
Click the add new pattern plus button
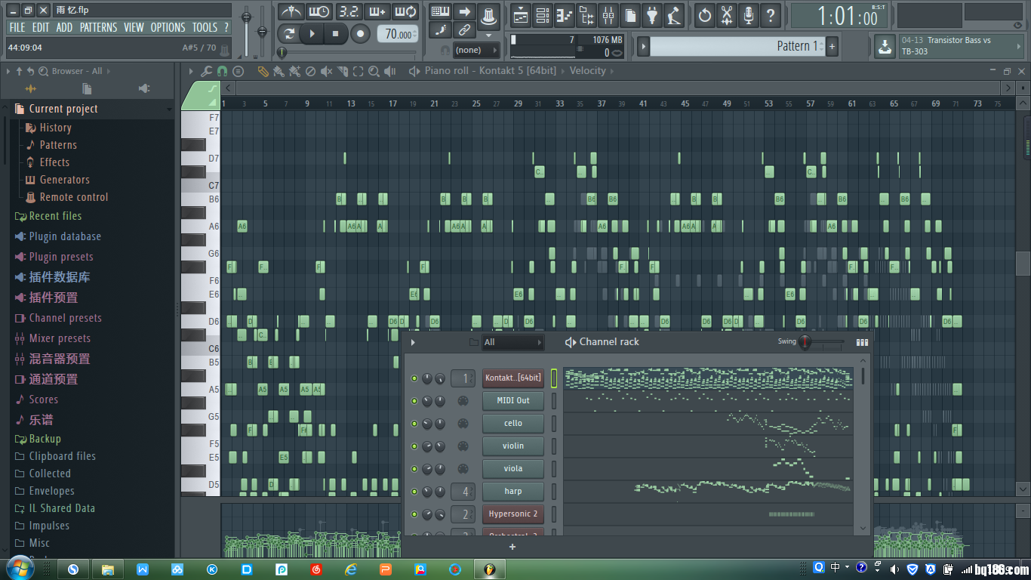[x=832, y=46]
